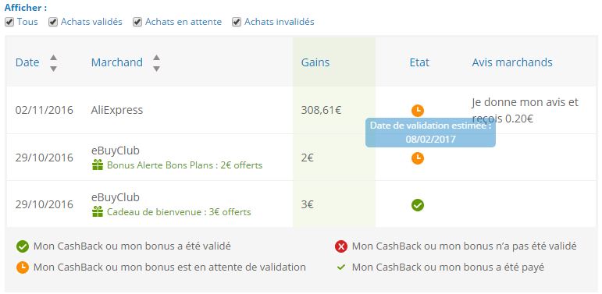
Task: Click the green validated checkmark for 3€ gift
Action: point(417,205)
